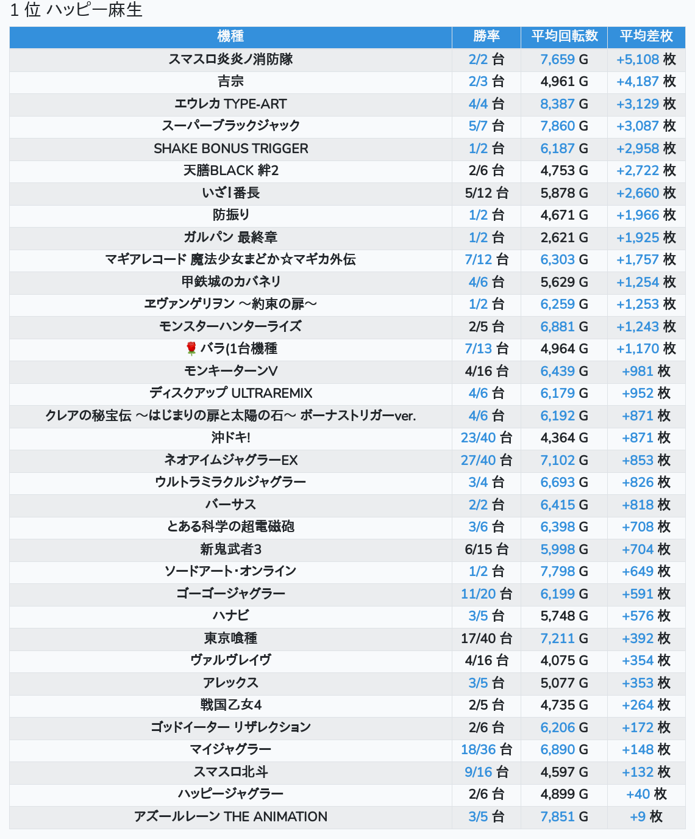
Task: Click the 平均回転数 column header
Action: [x=564, y=37]
